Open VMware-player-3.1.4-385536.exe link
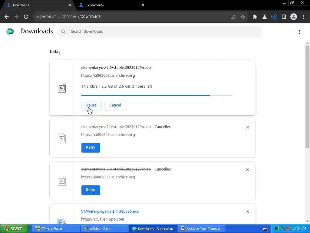This screenshot has height=233, width=310. [110, 211]
